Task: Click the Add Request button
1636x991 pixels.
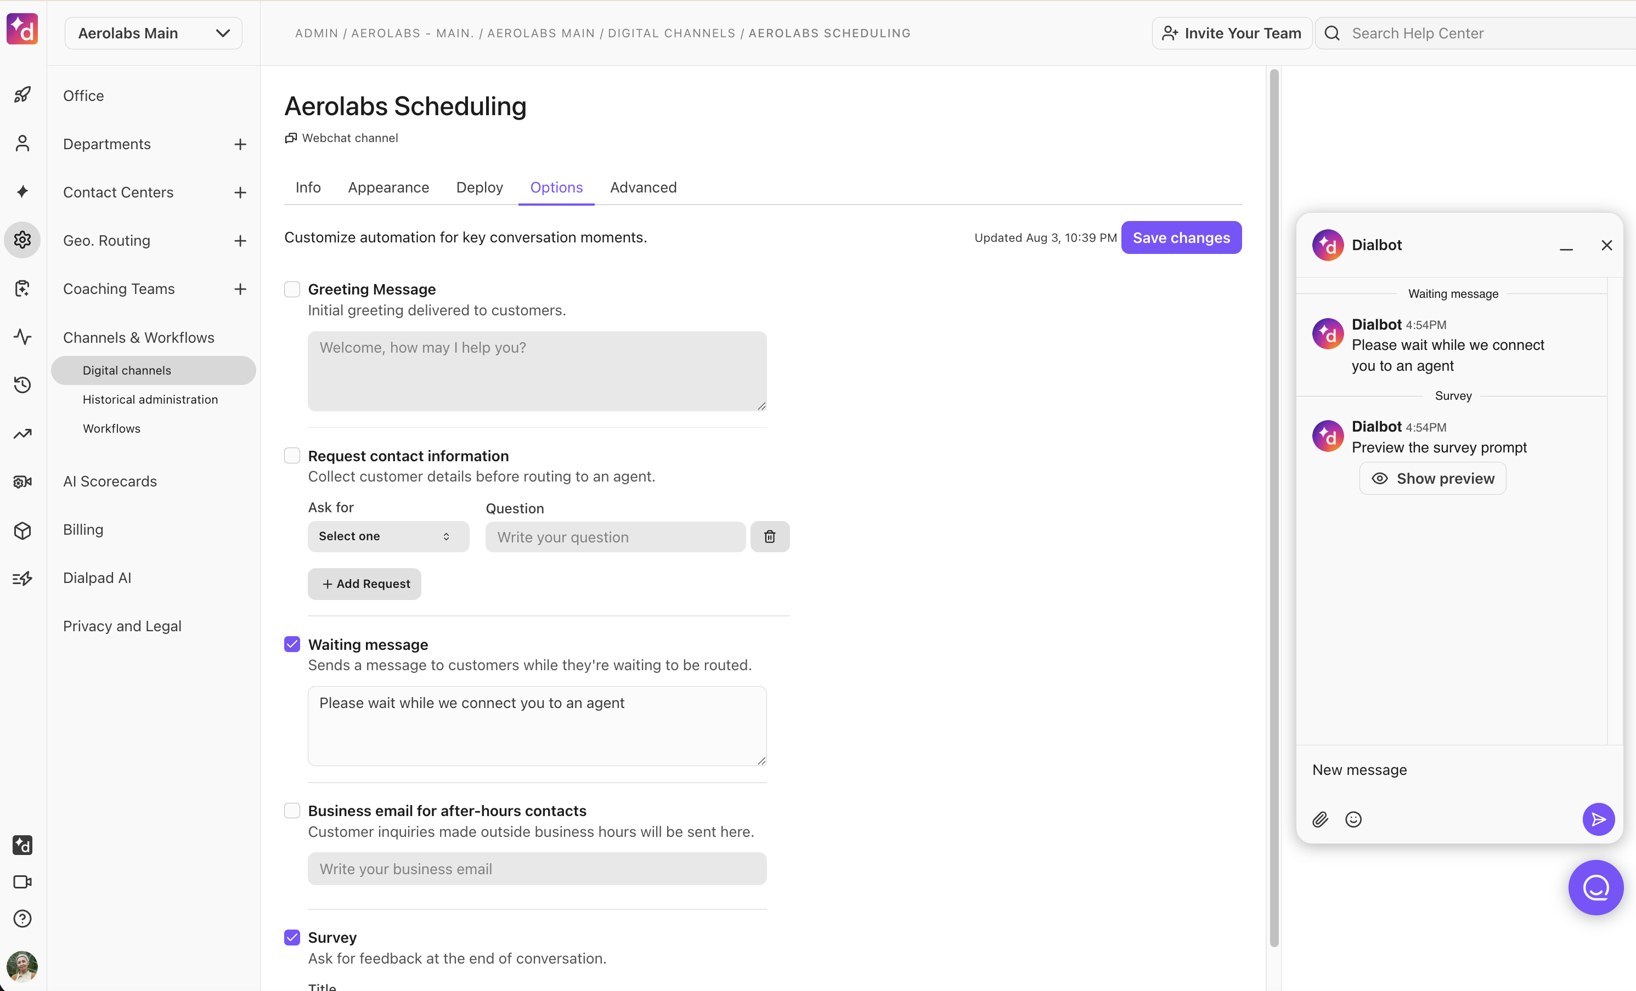Action: click(x=364, y=584)
